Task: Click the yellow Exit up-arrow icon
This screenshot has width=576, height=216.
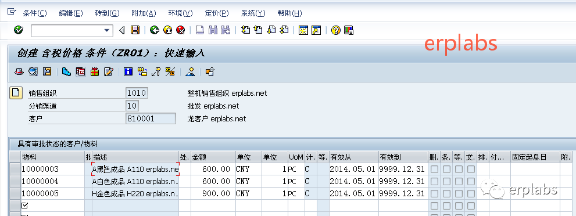Action: (x=168, y=30)
